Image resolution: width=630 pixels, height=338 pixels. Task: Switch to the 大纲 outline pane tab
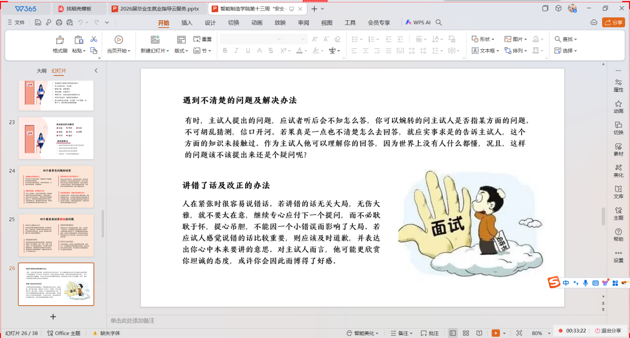pos(41,71)
